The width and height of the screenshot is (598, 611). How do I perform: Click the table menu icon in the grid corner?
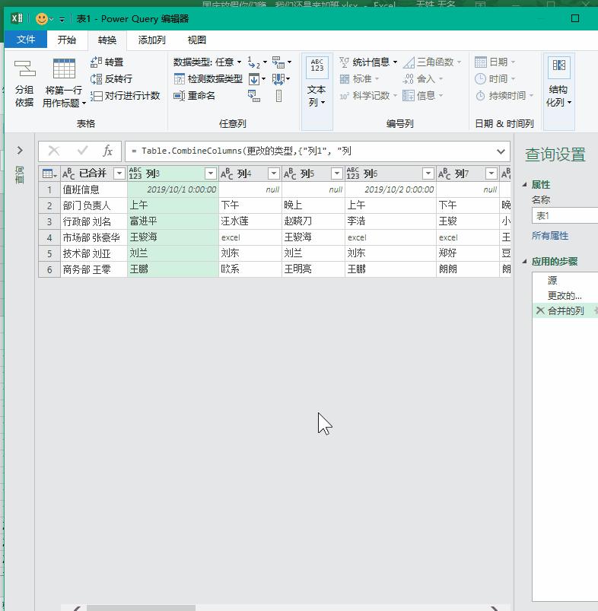[x=49, y=173]
